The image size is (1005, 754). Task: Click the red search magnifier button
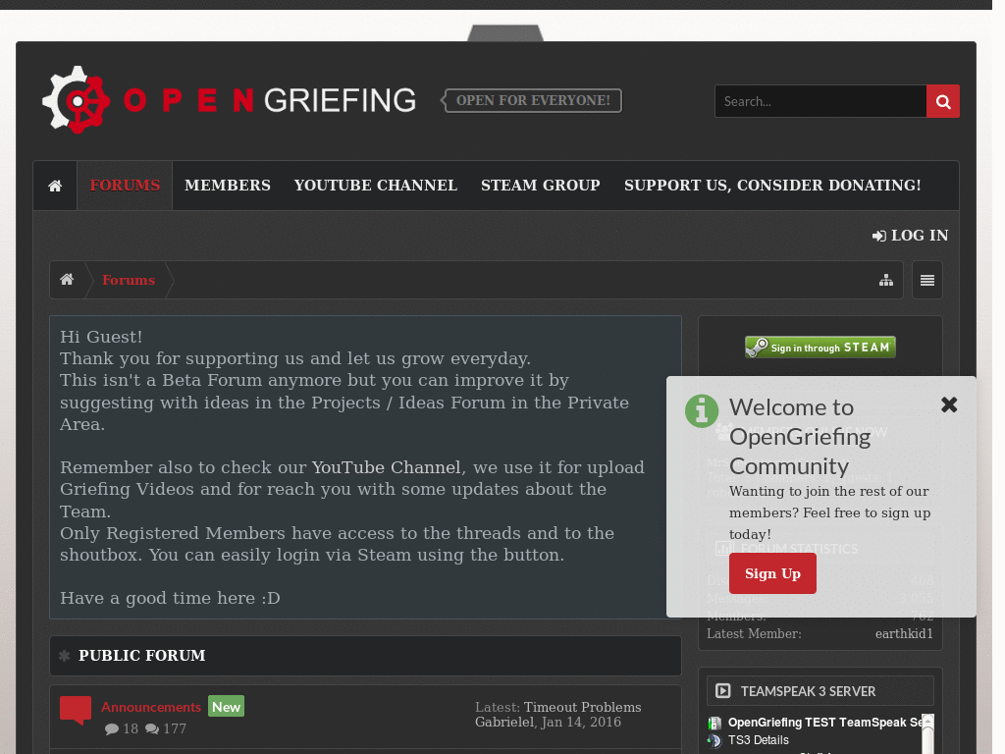943,101
